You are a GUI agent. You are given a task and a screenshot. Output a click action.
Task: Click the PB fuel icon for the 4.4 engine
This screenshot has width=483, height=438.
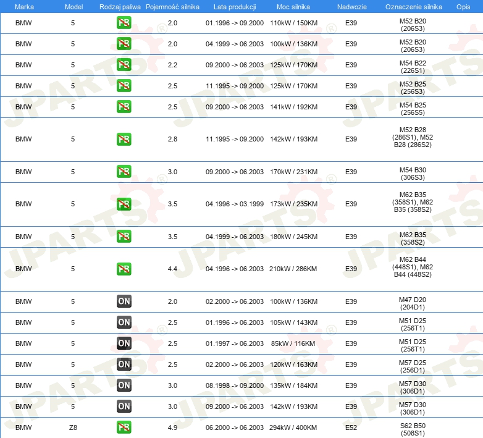(124, 269)
